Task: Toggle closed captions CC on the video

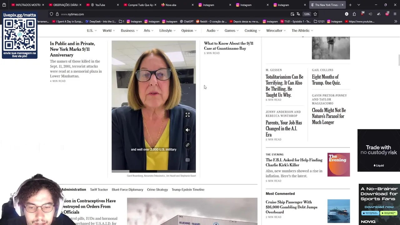Action: [187, 160]
